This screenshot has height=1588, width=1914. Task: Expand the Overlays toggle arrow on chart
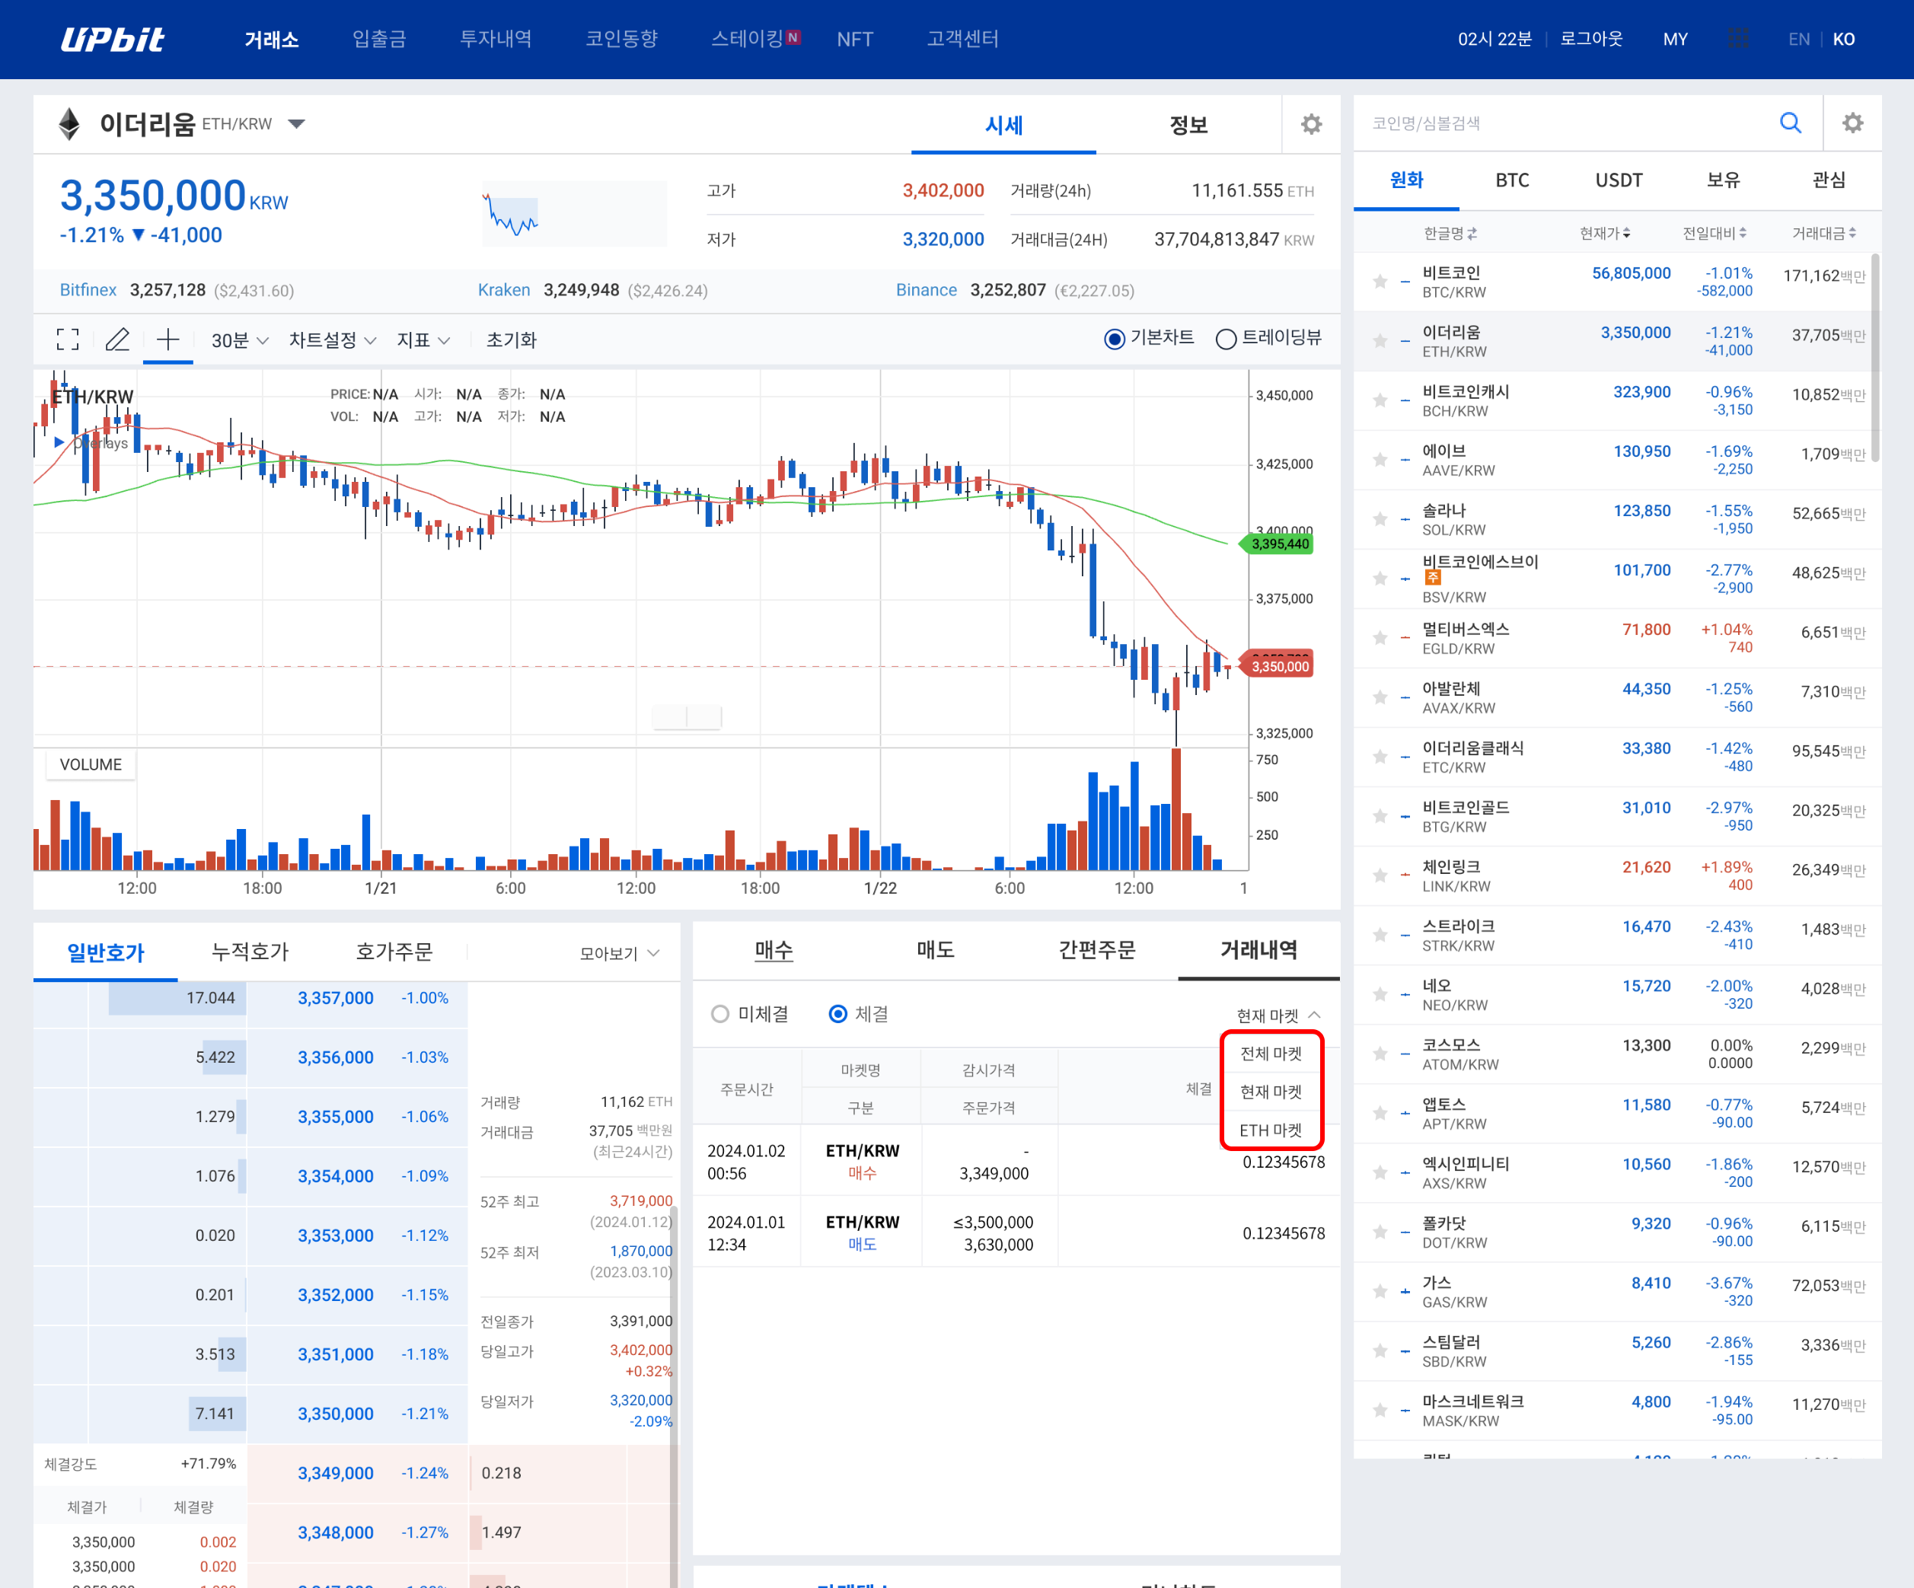coord(59,442)
